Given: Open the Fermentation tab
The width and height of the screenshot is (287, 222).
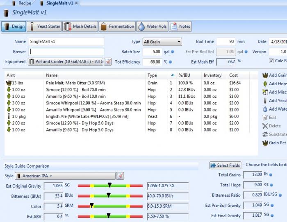Looking at the screenshot, I should point(117,27).
